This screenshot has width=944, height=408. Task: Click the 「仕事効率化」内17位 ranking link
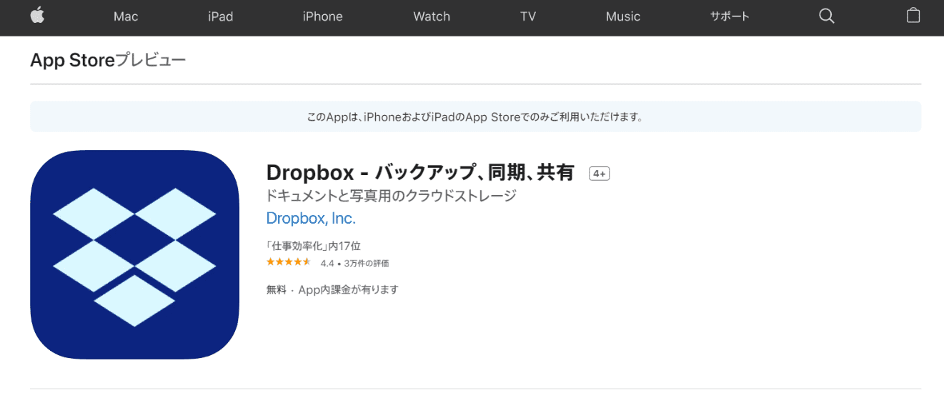[314, 246]
